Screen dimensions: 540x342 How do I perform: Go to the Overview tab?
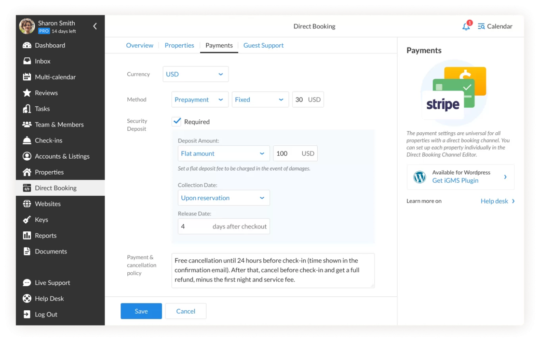pos(140,45)
